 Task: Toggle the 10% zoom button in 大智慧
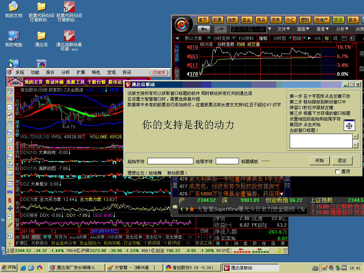click(x=317, y=38)
